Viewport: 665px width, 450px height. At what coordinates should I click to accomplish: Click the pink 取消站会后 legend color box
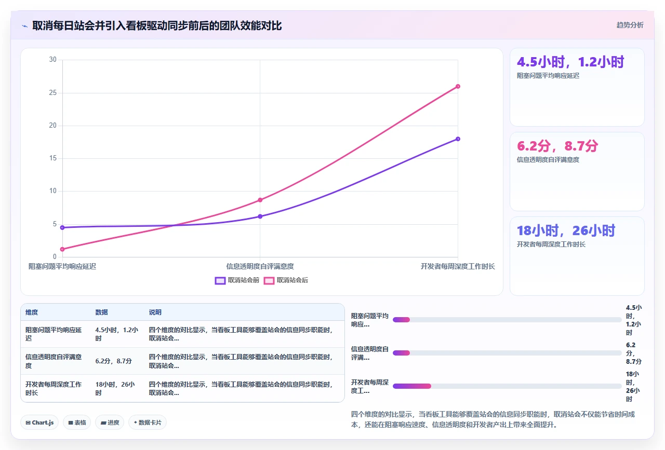269,280
